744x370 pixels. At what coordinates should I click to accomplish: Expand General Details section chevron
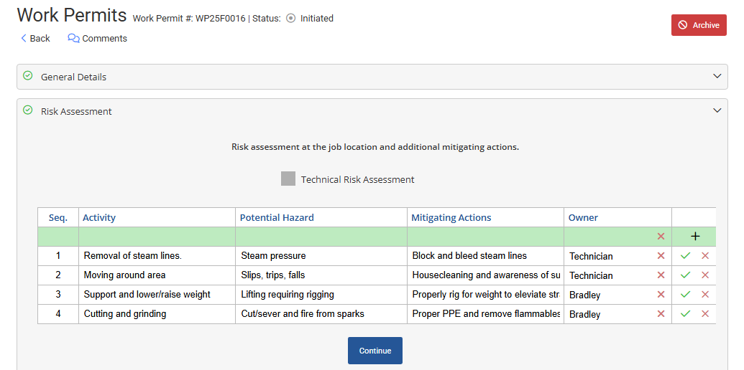click(x=717, y=76)
